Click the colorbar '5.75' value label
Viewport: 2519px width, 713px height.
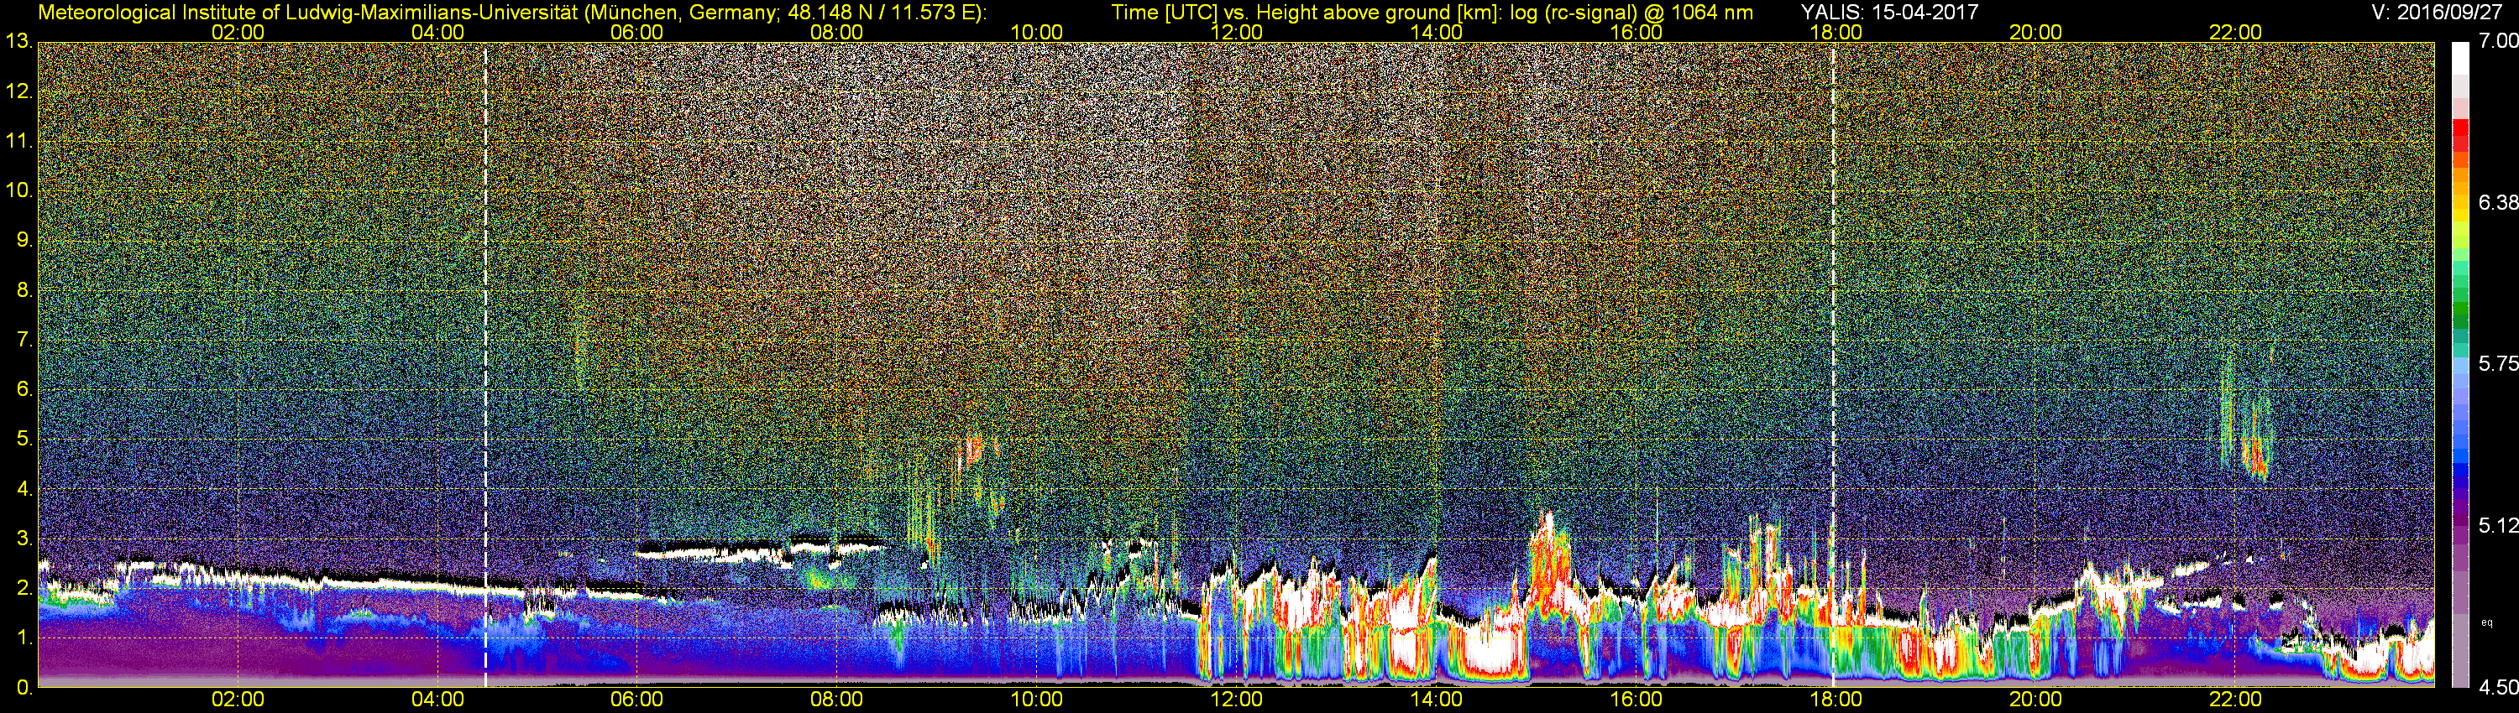tap(2497, 364)
